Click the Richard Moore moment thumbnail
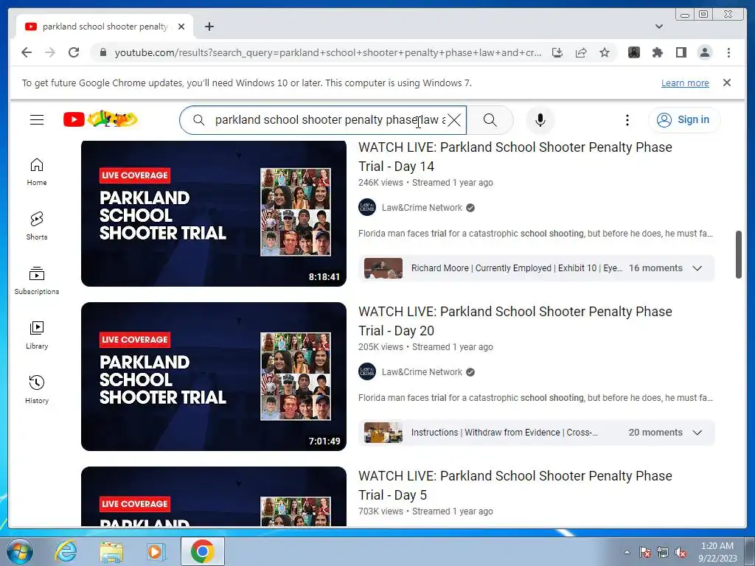Screen dimensions: 755x566 tap(383, 268)
